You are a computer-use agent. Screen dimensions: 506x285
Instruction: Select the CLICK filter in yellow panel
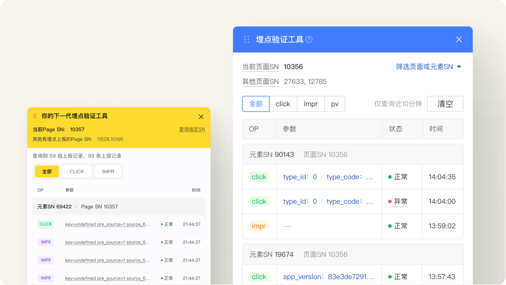(x=77, y=172)
